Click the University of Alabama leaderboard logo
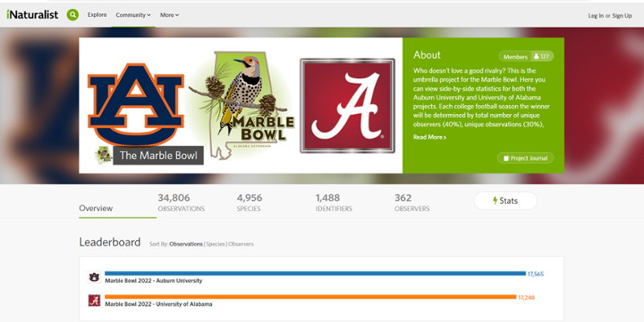Image resolution: width=644 pixels, height=322 pixels. (94, 301)
